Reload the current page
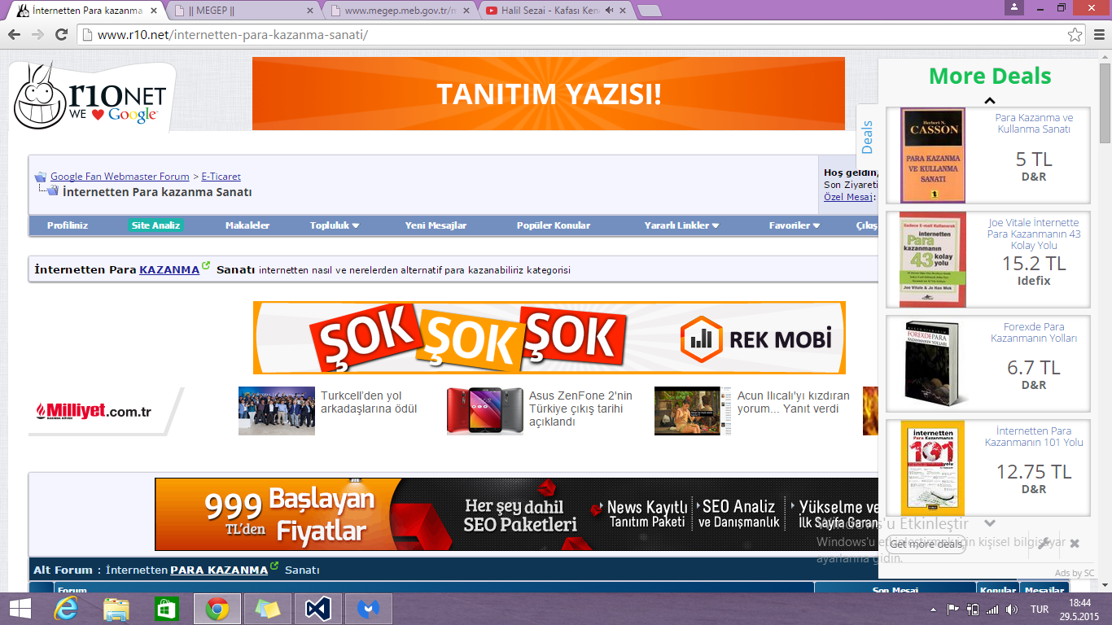Image resolution: width=1112 pixels, height=625 pixels. [61, 35]
